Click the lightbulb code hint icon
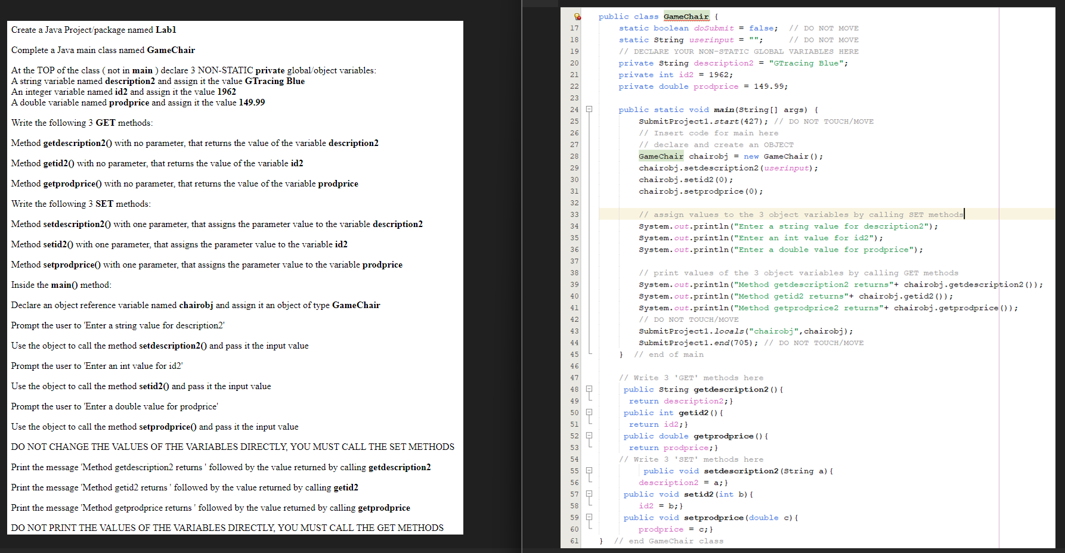This screenshot has width=1065, height=553. 577,16
